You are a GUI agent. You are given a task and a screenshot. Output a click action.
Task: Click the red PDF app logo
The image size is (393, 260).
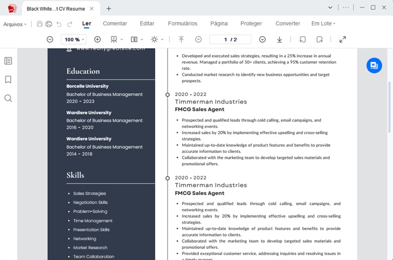point(12,9)
